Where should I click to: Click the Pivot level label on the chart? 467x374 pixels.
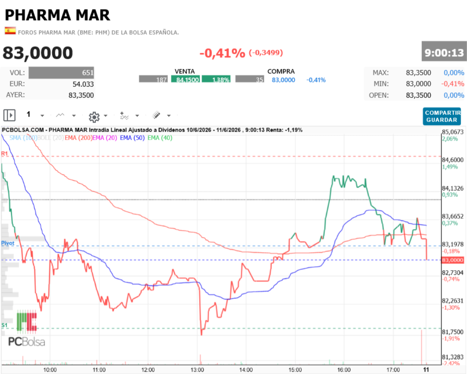(8, 243)
